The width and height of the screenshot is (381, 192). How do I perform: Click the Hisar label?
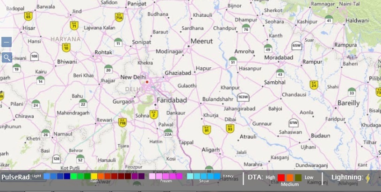29,28
